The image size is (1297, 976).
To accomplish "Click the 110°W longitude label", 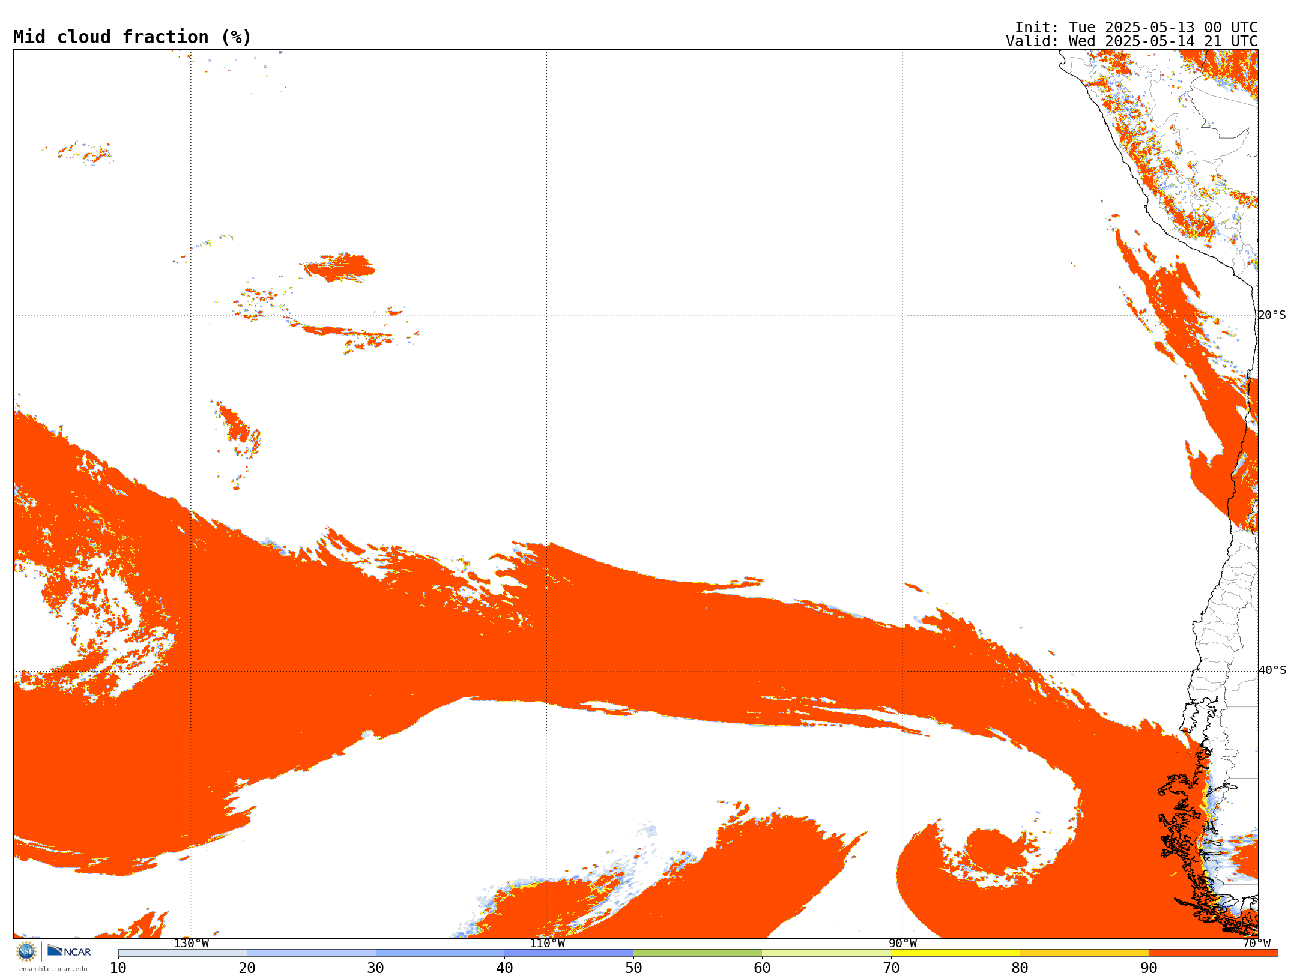I will click(547, 944).
